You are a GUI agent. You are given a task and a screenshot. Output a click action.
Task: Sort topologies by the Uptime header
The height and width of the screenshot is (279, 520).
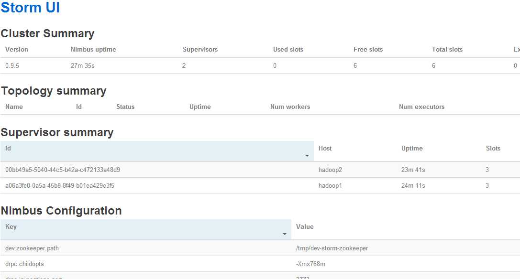click(x=200, y=107)
